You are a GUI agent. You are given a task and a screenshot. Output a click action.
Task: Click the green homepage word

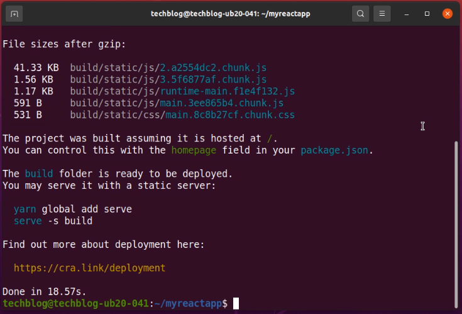pos(193,150)
